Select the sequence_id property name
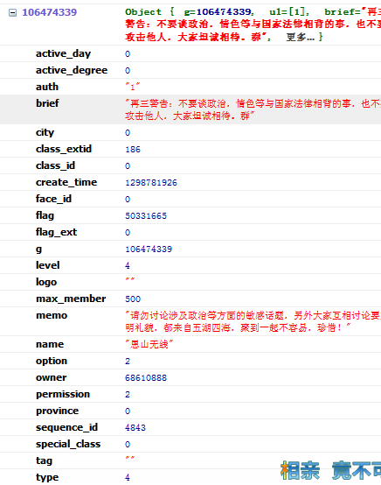 click(66, 427)
